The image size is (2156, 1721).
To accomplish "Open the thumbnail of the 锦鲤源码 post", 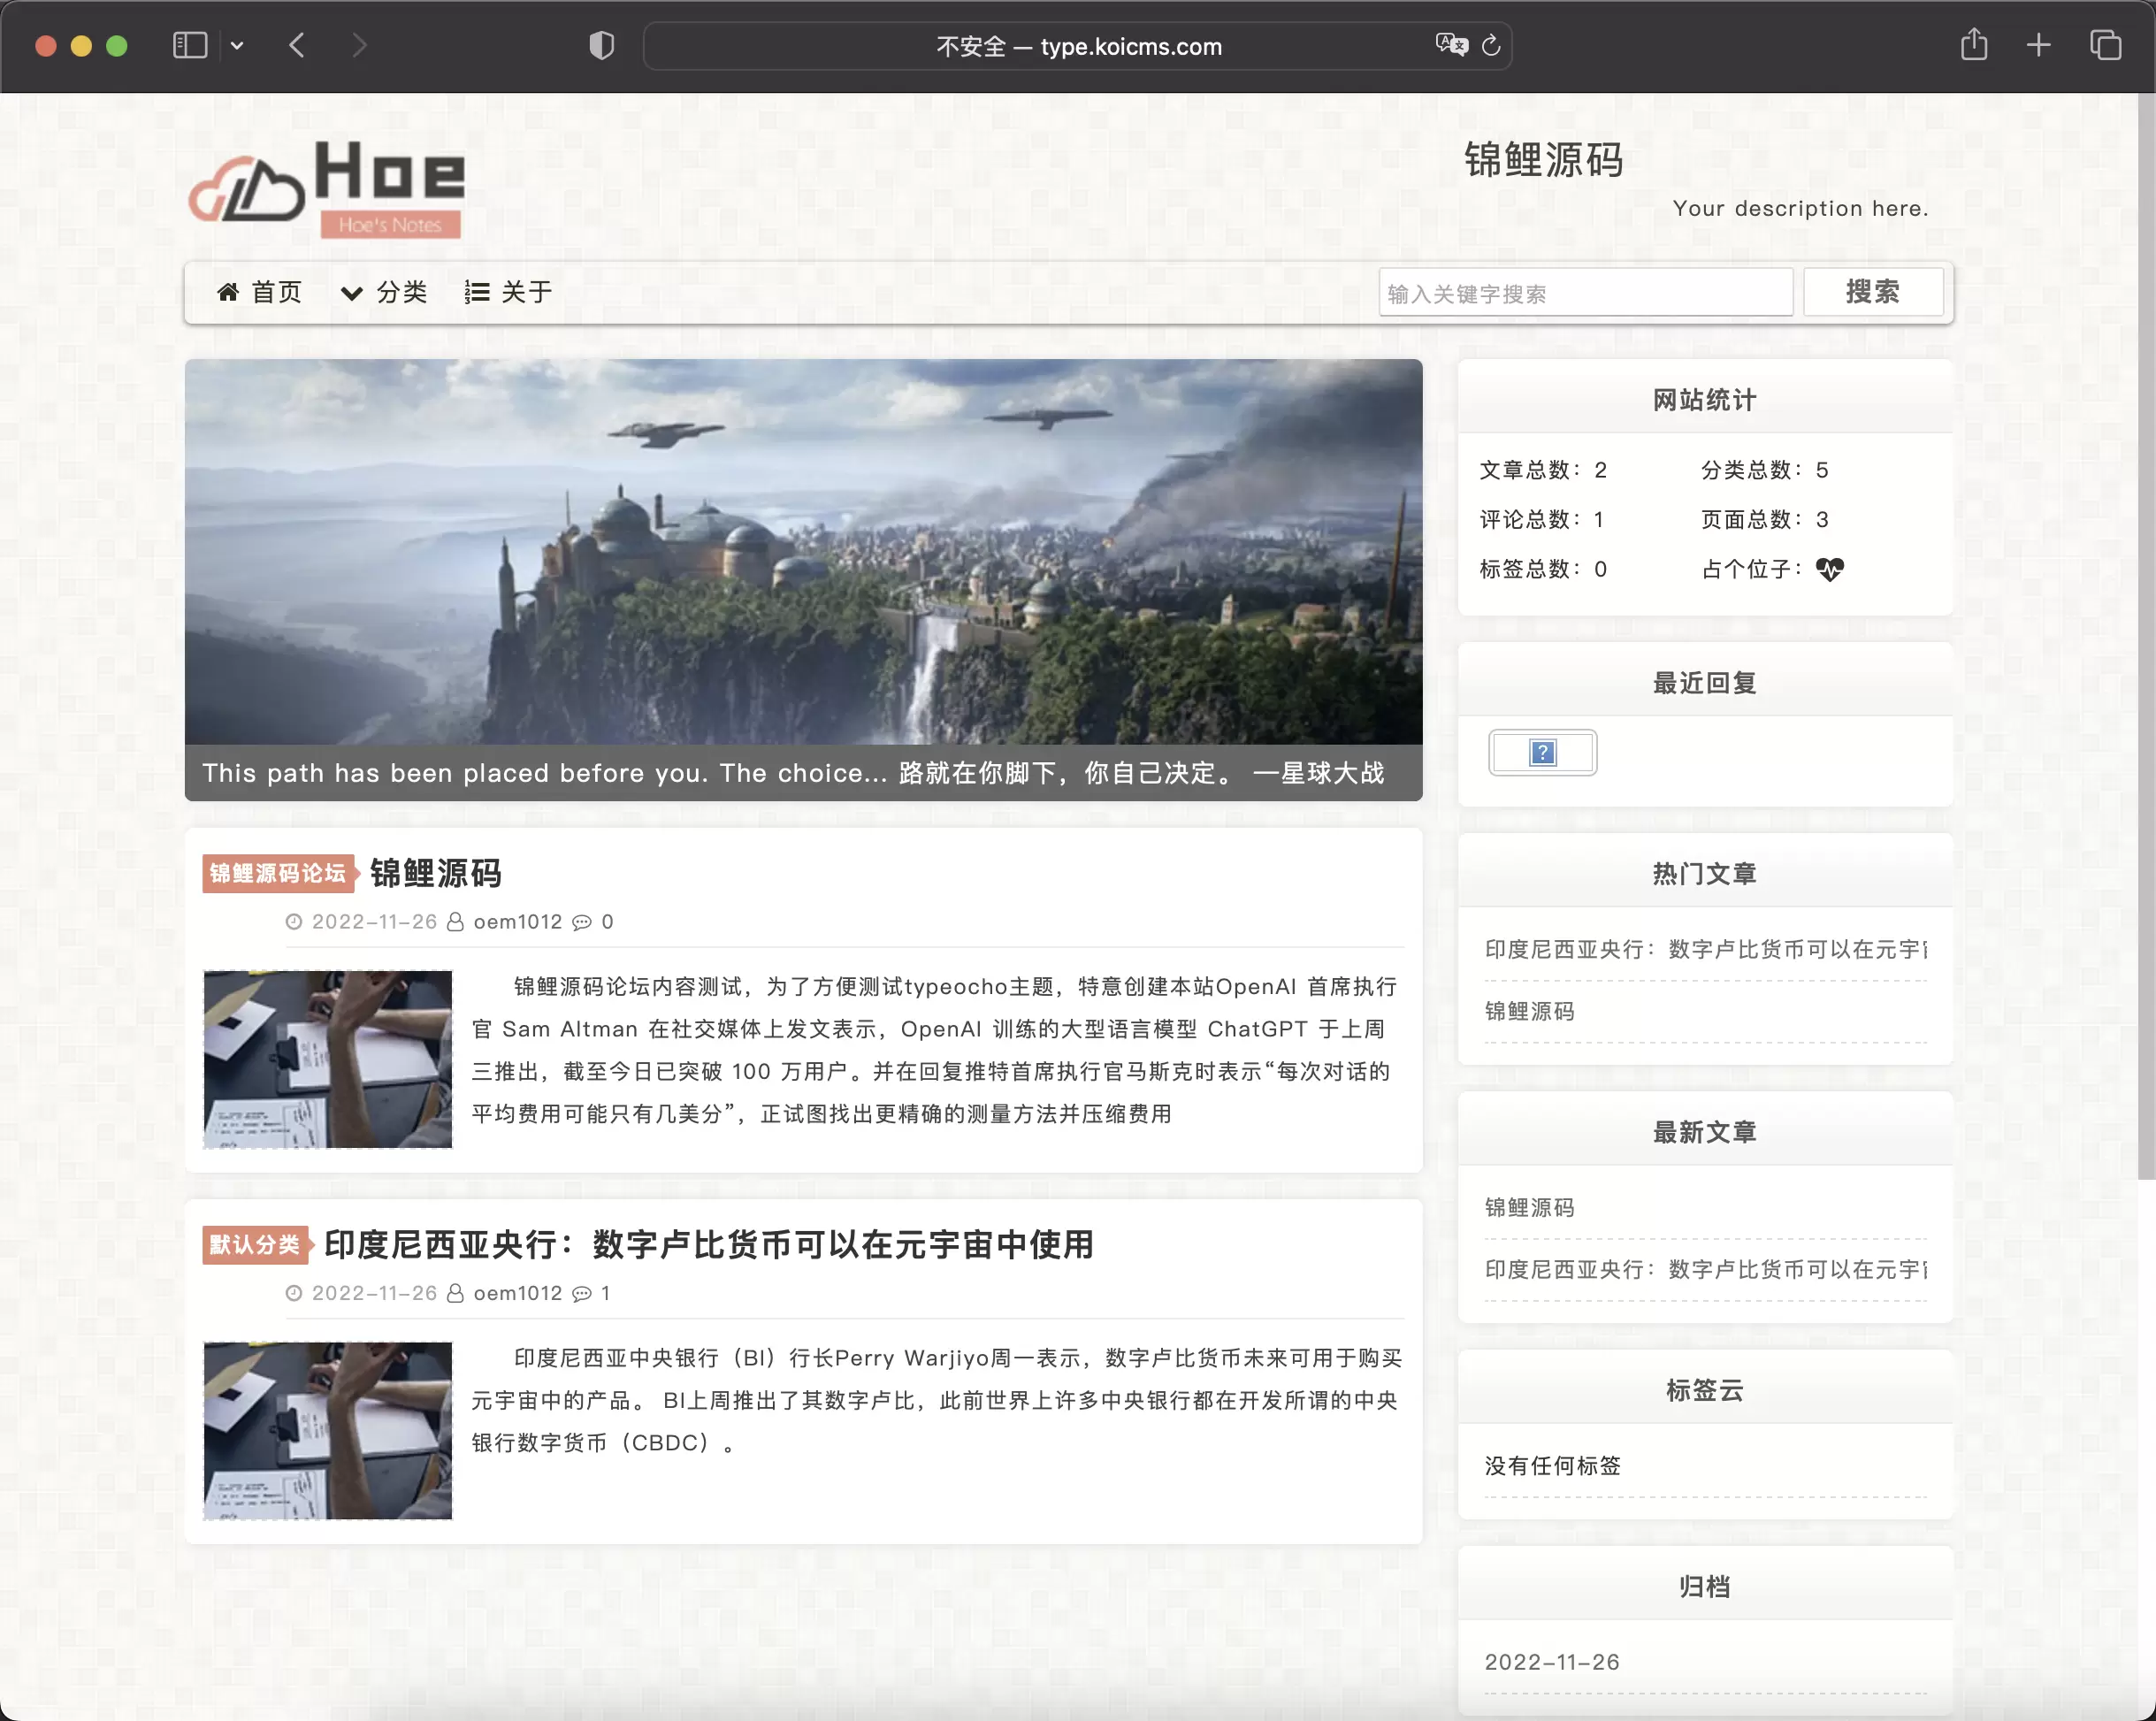I will pyautogui.click(x=328, y=1059).
